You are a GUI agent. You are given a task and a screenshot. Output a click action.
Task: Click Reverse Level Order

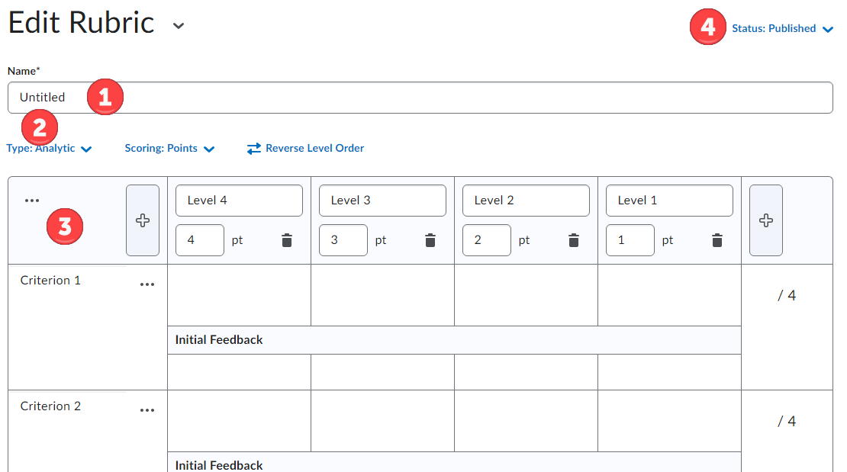click(306, 149)
